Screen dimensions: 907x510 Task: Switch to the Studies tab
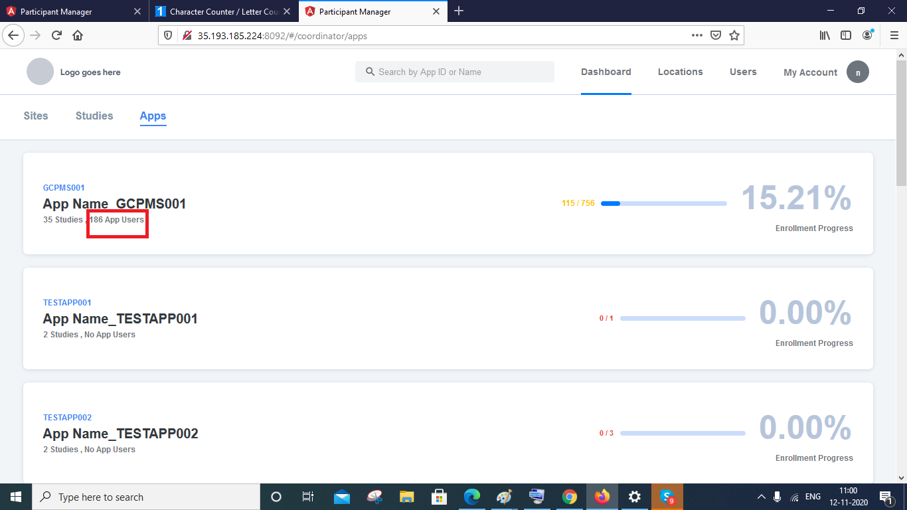[94, 116]
